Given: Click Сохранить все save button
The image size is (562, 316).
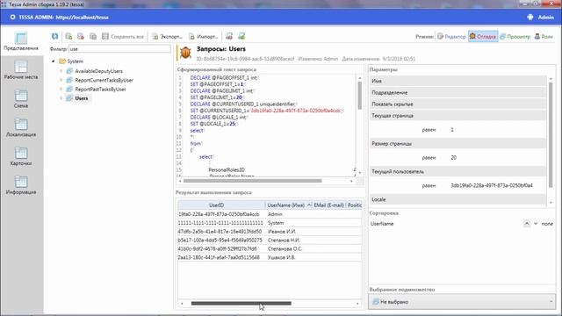Looking at the screenshot, I should 123,37.
